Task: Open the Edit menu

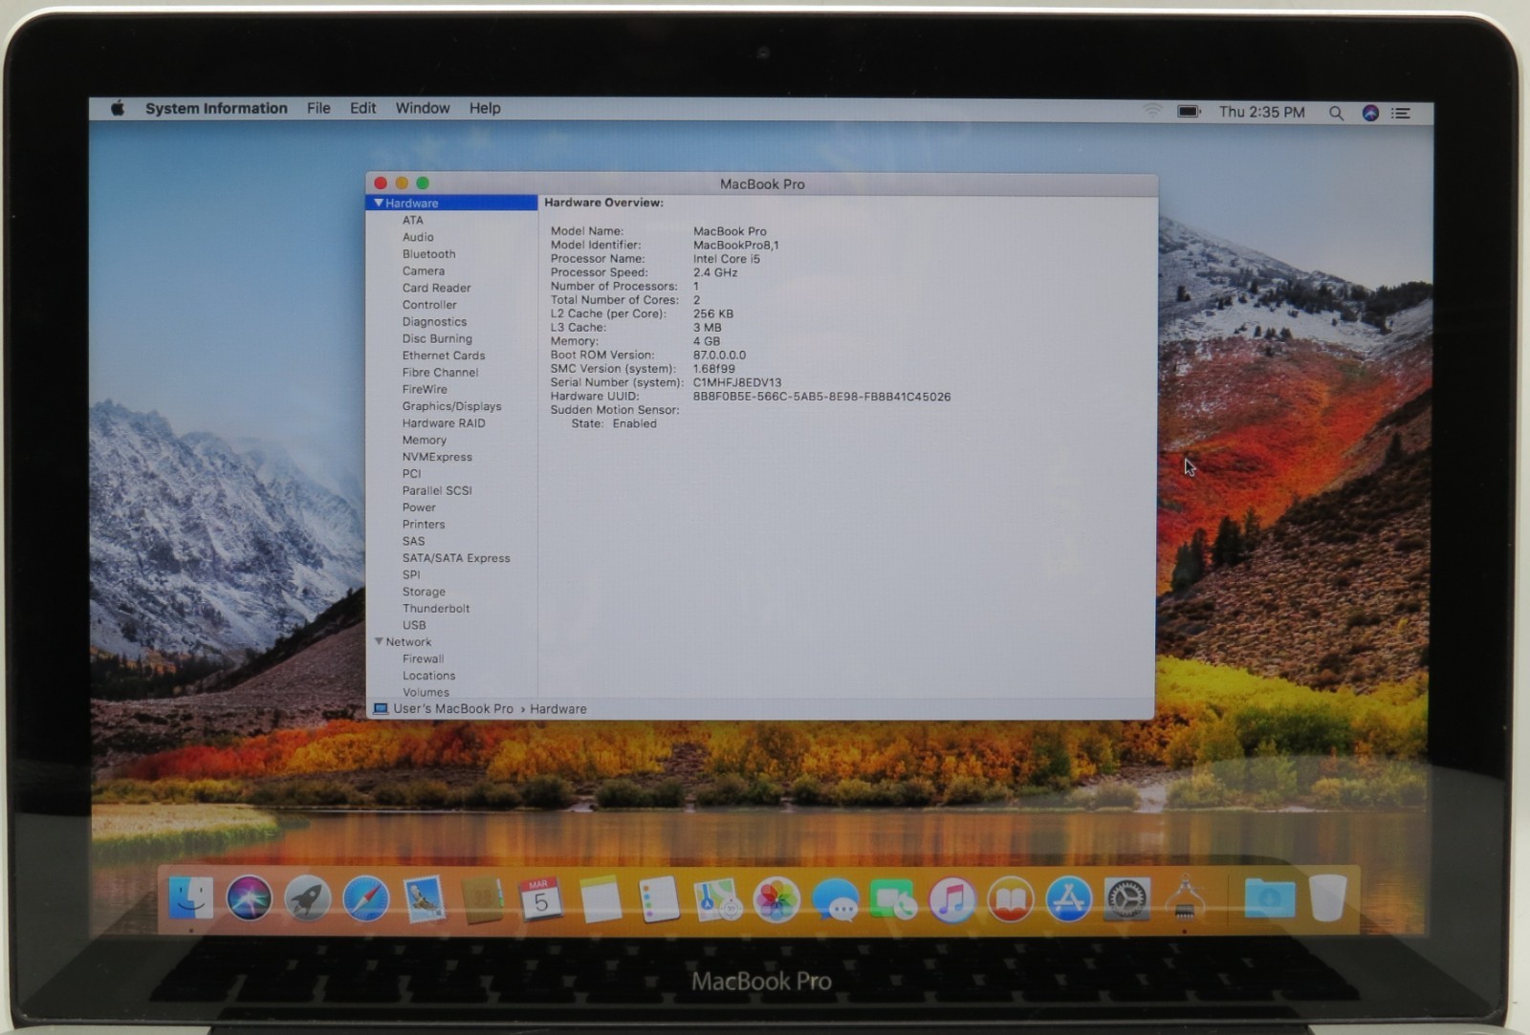Action: click(362, 108)
